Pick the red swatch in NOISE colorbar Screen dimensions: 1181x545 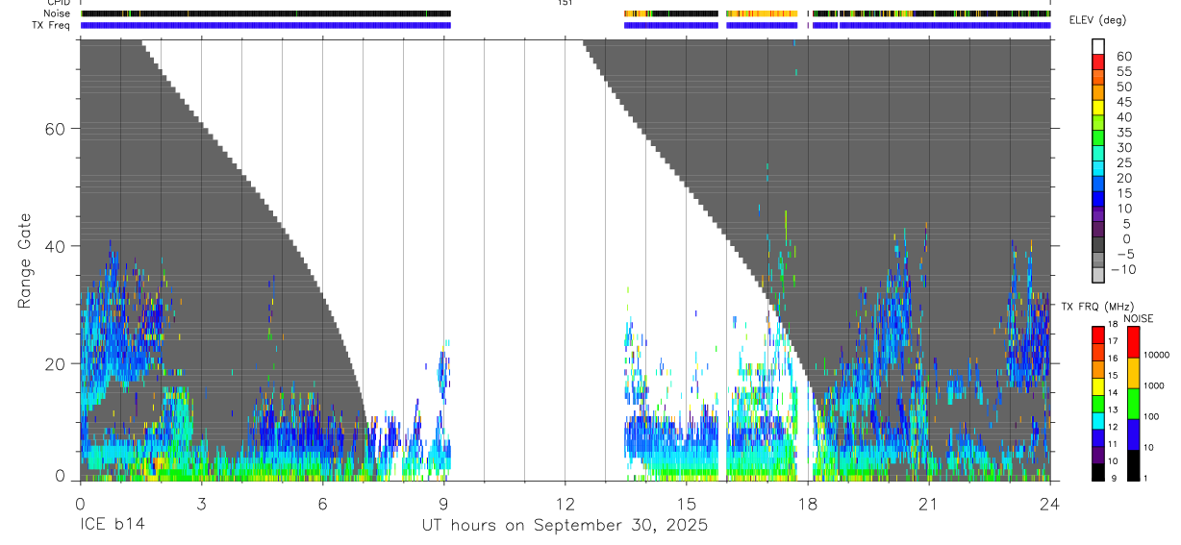pos(1134,342)
